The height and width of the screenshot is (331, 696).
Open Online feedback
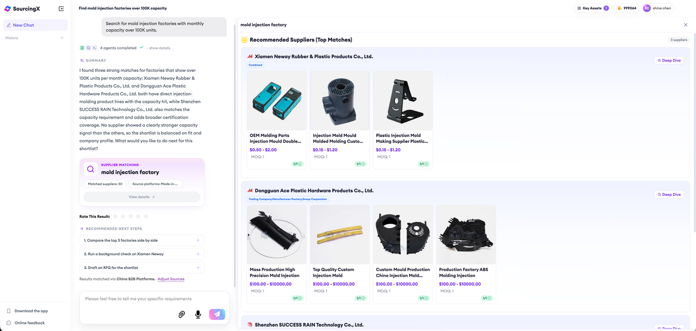(x=29, y=323)
